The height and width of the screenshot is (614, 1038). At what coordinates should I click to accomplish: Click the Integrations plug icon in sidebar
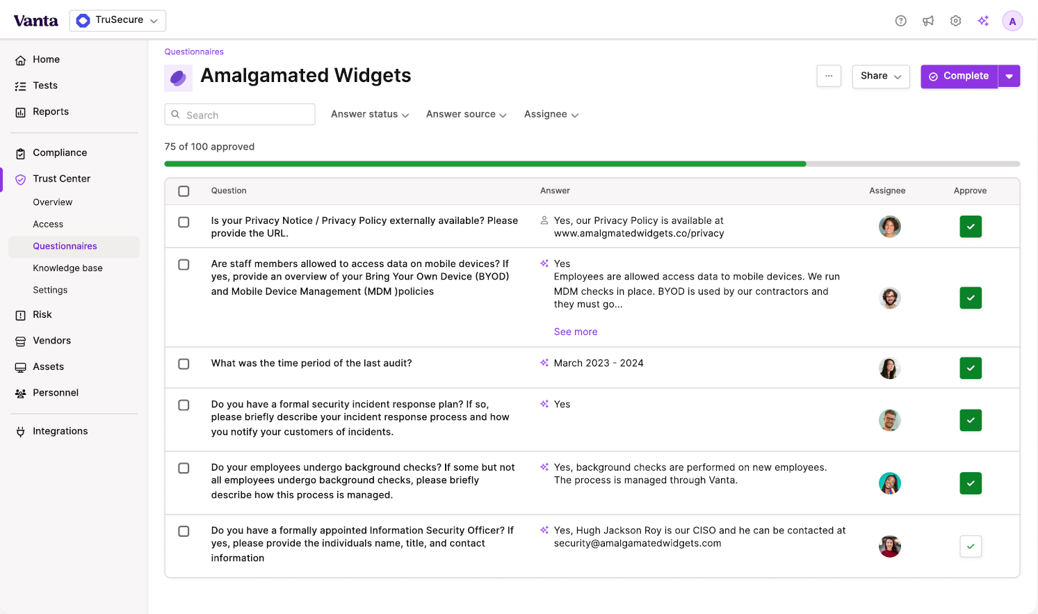pyautogui.click(x=21, y=432)
